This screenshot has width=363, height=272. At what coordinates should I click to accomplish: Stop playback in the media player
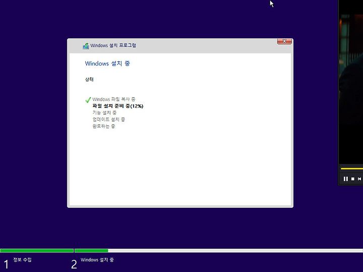(x=353, y=179)
